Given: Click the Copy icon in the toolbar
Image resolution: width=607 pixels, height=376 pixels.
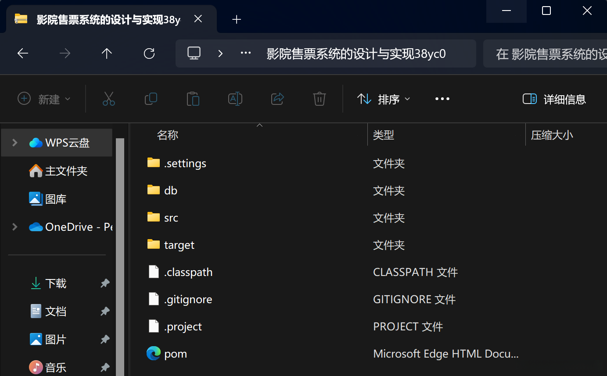Looking at the screenshot, I should 151,99.
